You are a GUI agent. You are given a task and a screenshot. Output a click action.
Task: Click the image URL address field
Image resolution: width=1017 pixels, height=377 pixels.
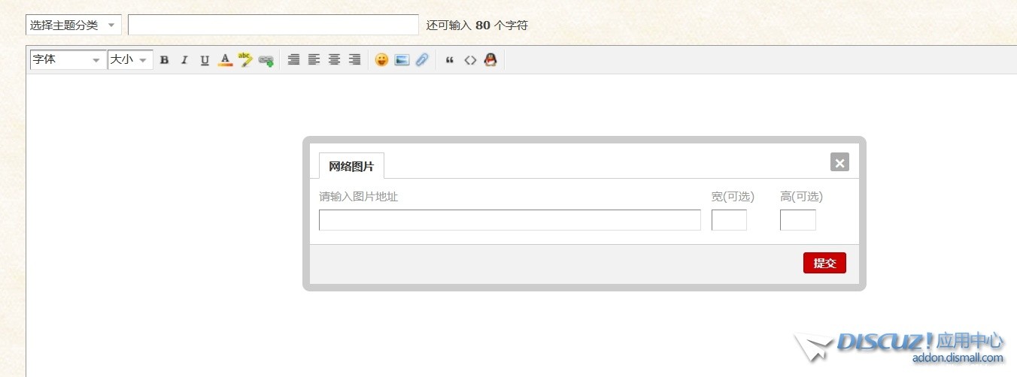(x=509, y=220)
